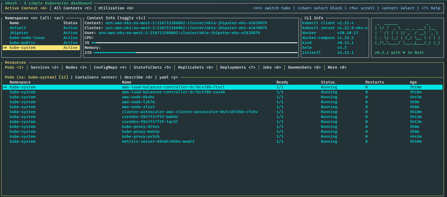Click the highlighted kube-system namespace arrow

point(5,48)
